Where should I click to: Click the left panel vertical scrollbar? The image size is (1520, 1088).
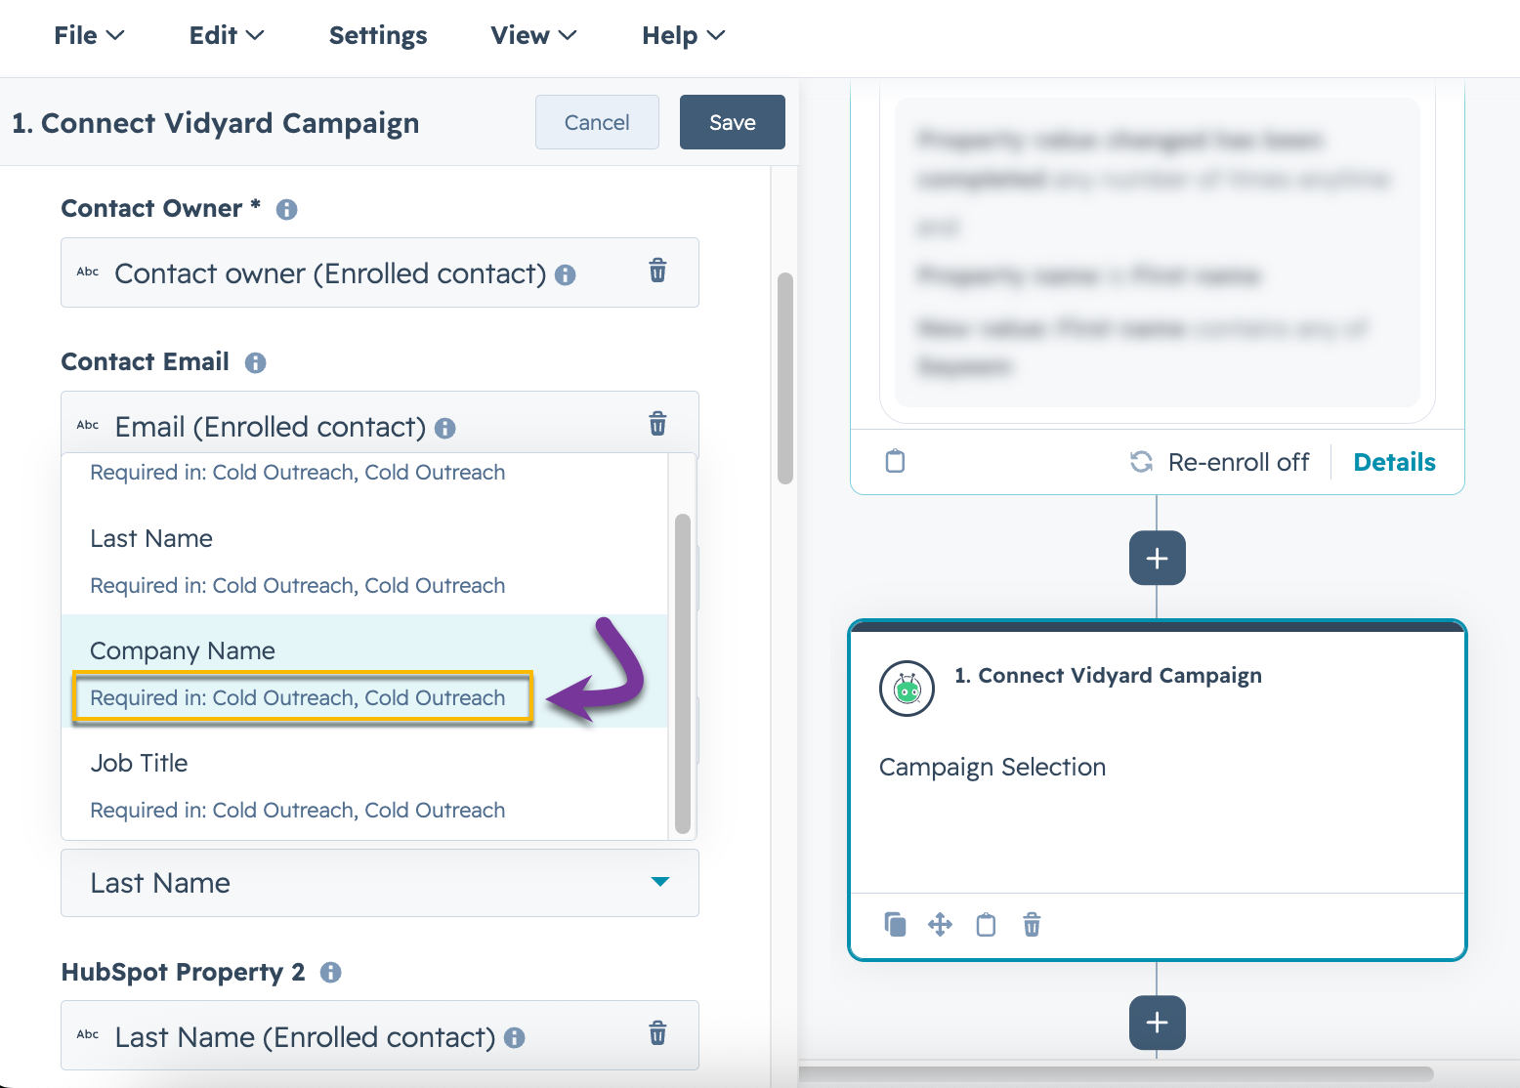pos(784,378)
